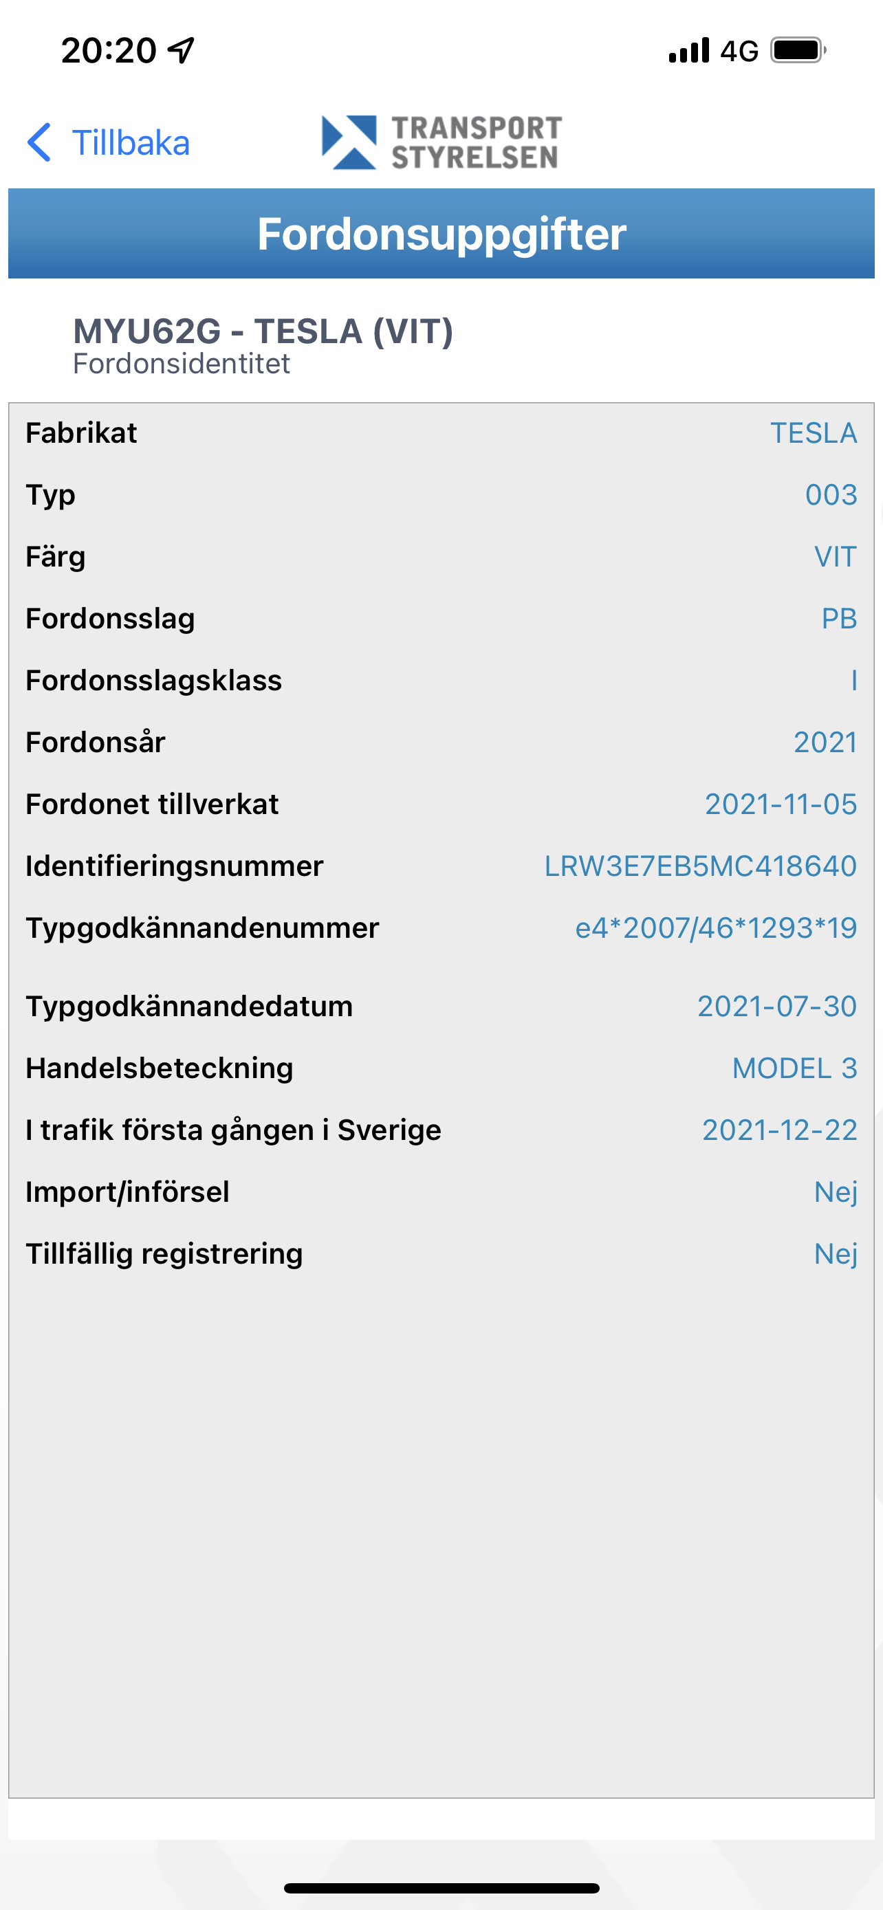
Task: Tap the location arrow status icon
Action: (182, 50)
